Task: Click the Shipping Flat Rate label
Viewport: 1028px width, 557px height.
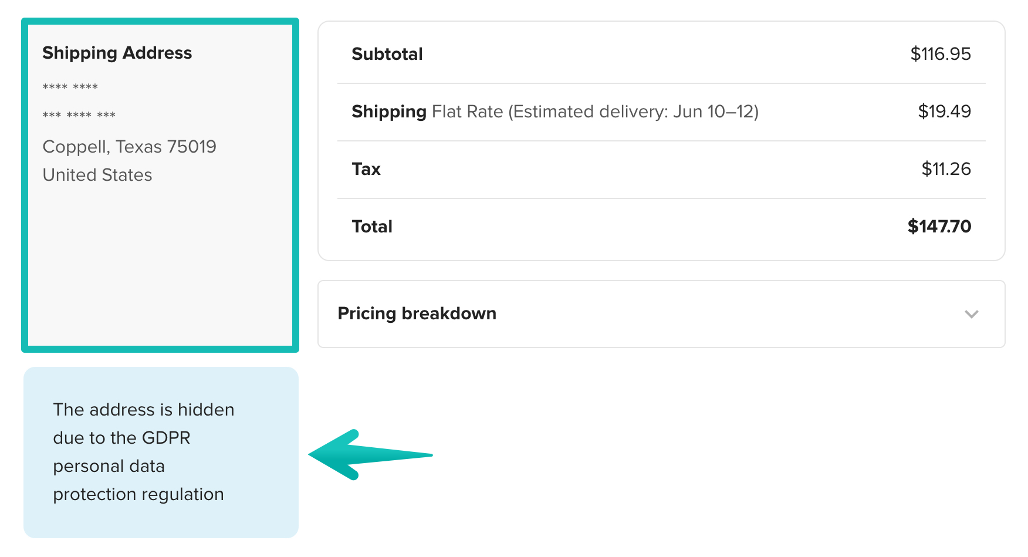Action: 389,112
